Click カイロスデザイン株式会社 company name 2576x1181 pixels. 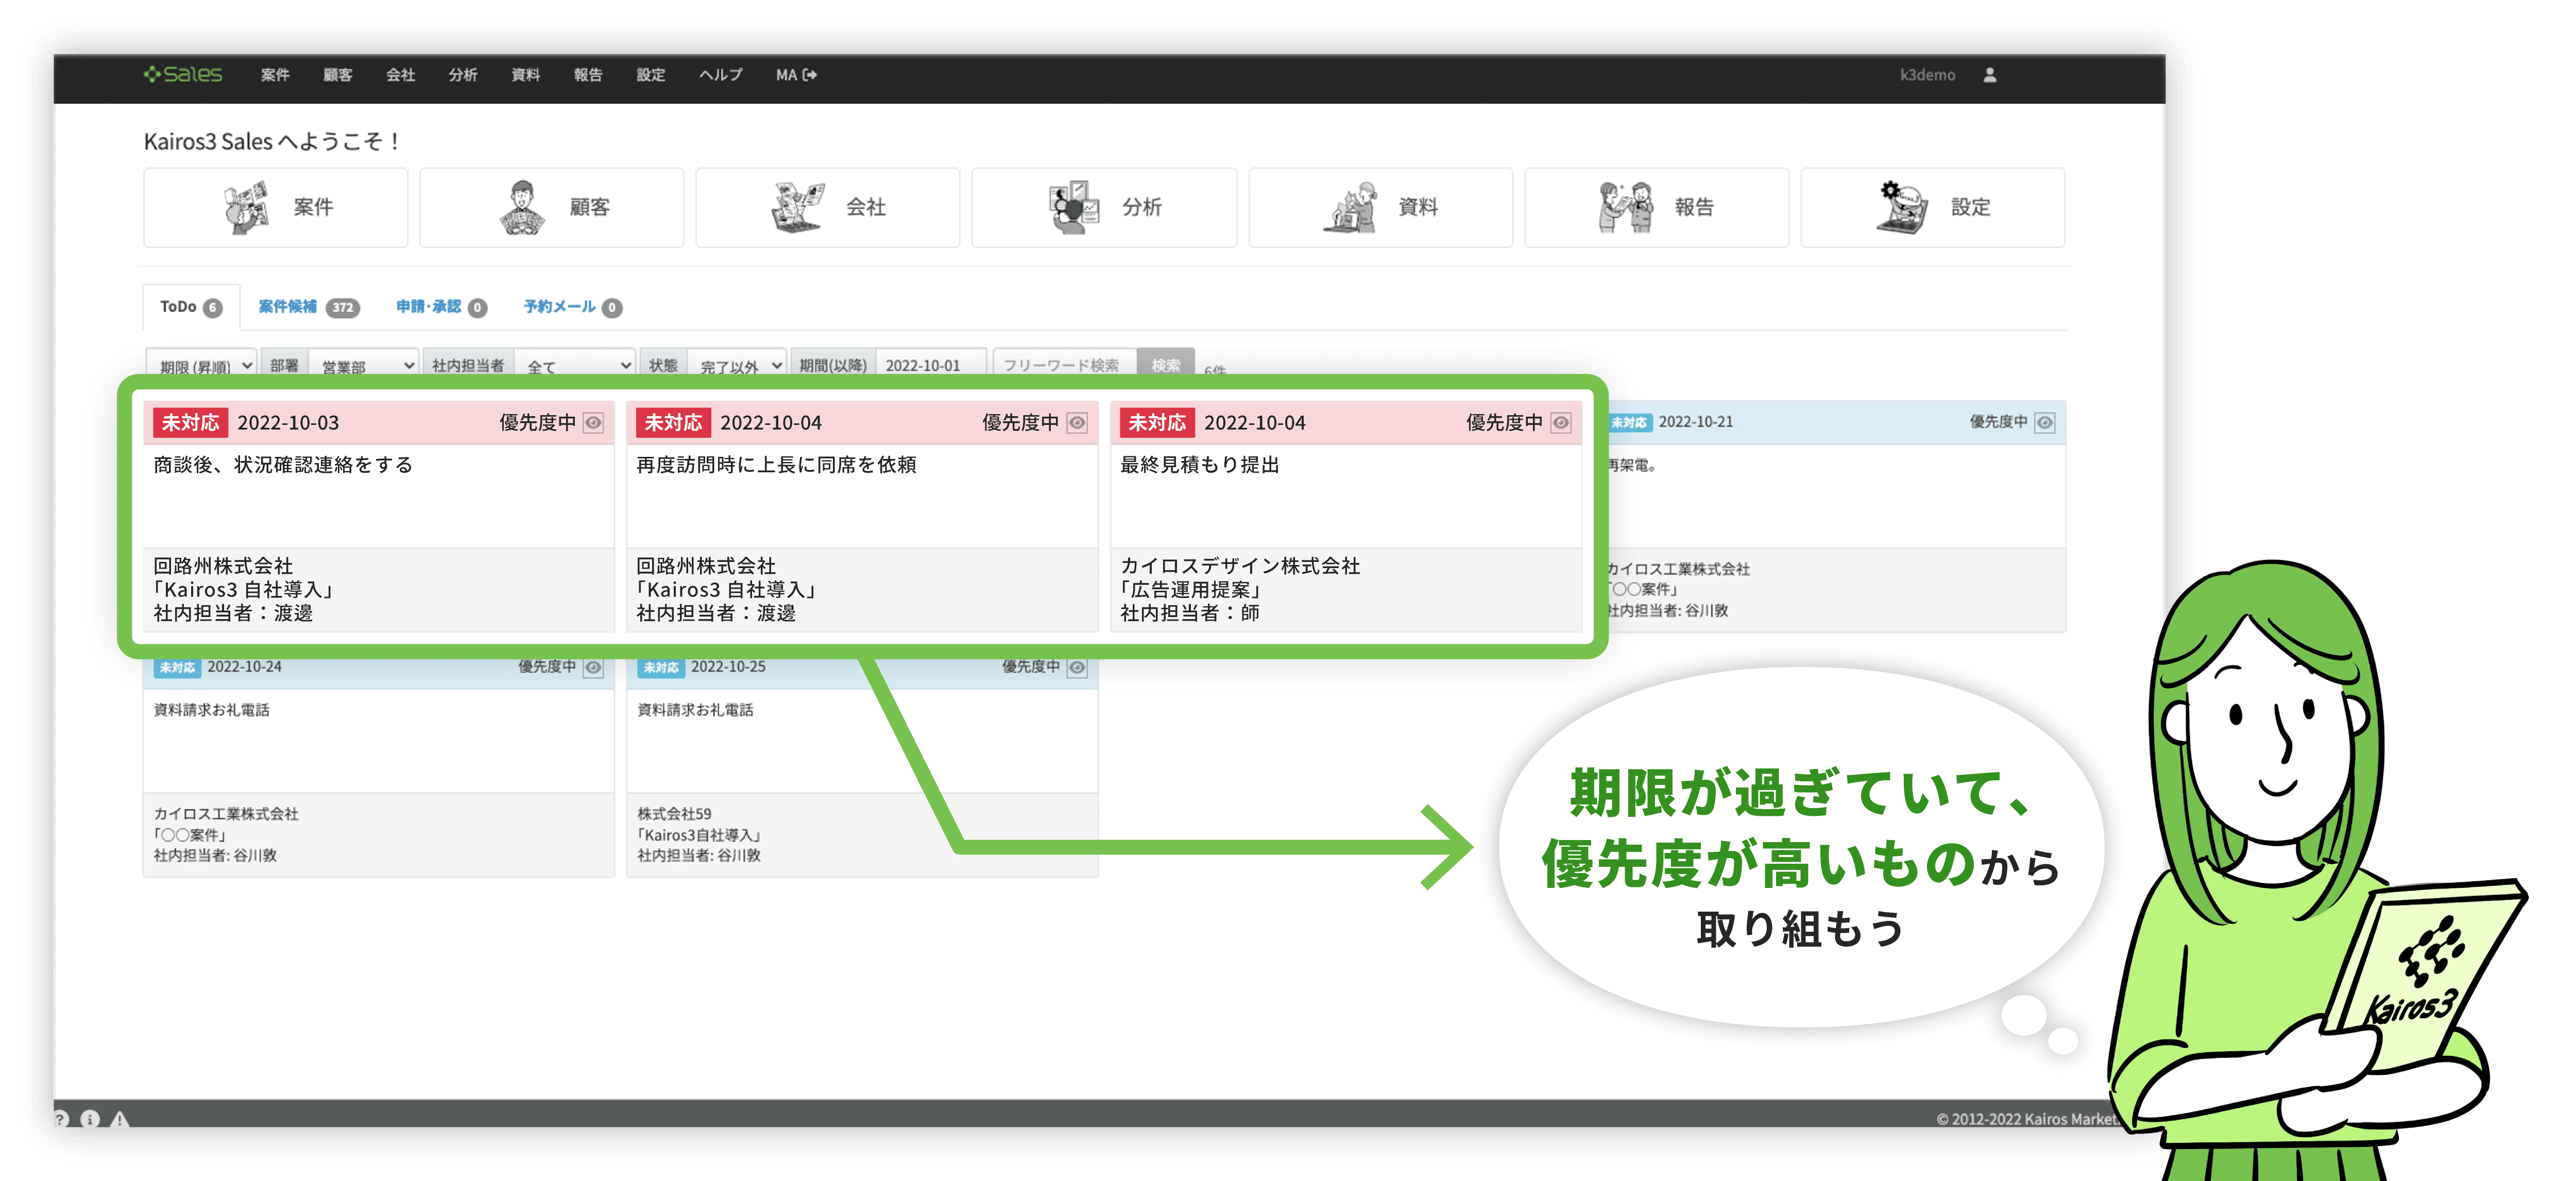point(1240,566)
